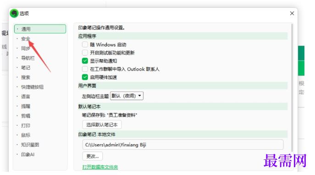The height and width of the screenshot is (175, 315).
Task: Select 剪辑 category
Action: pos(26,116)
